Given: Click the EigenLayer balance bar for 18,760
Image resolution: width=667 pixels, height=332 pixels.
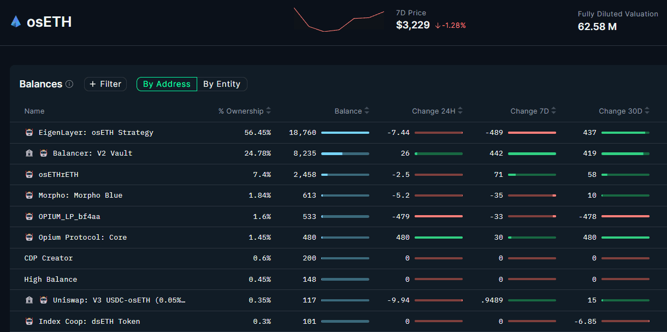Looking at the screenshot, I should click(345, 133).
